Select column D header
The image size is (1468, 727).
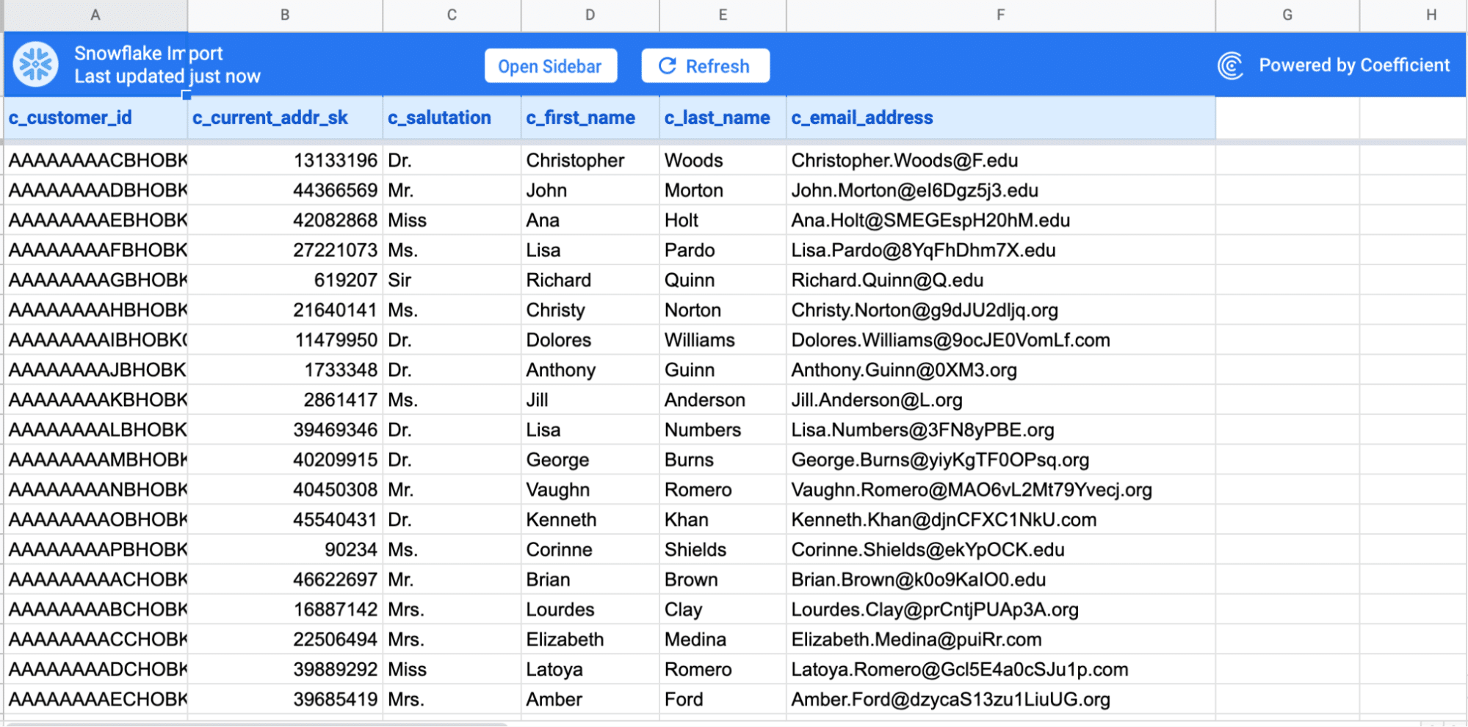pos(590,15)
